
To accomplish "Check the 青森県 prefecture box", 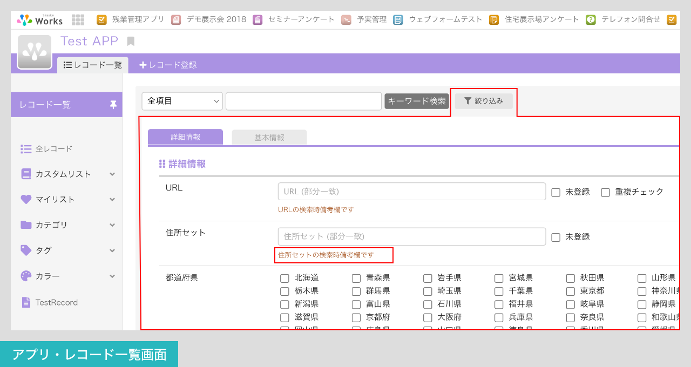I will click(x=356, y=278).
